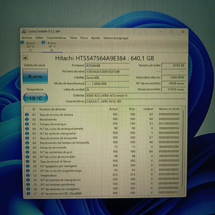
Task: Click status circle for drive C:
Action: coord(22,43)
